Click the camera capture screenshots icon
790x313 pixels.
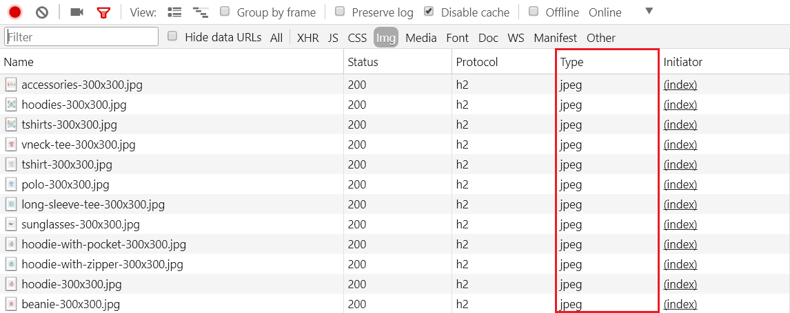point(77,12)
